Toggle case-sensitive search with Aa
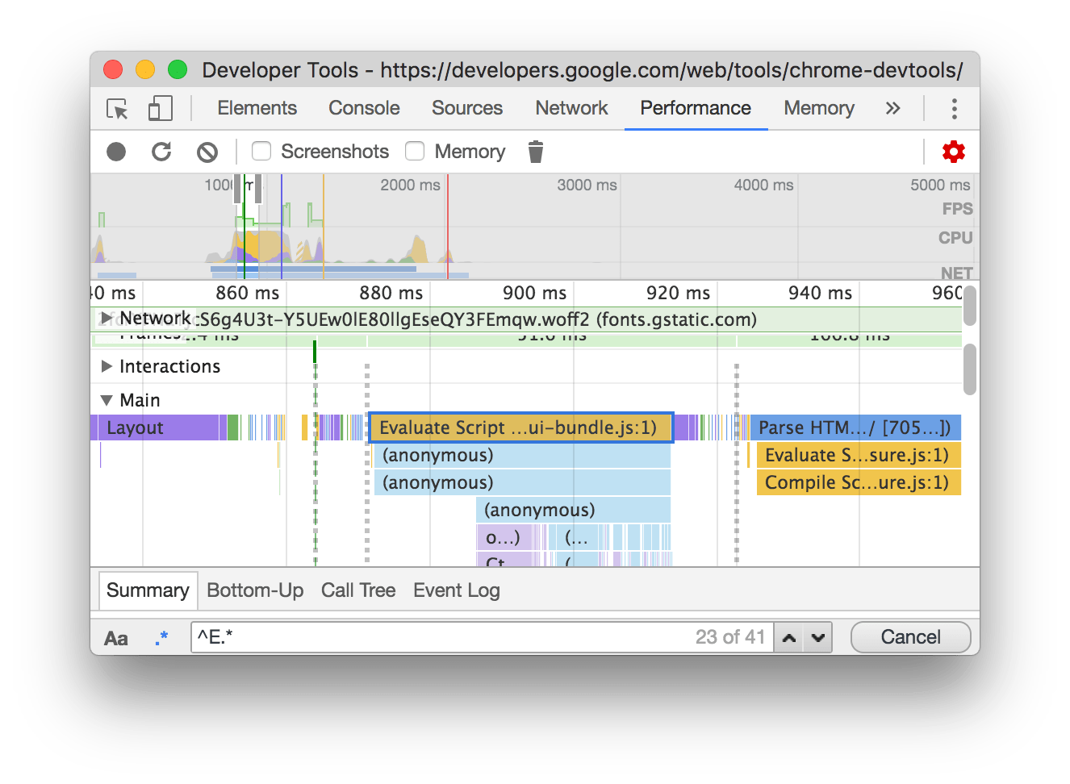The height and width of the screenshot is (784, 1070). pyautogui.click(x=116, y=637)
